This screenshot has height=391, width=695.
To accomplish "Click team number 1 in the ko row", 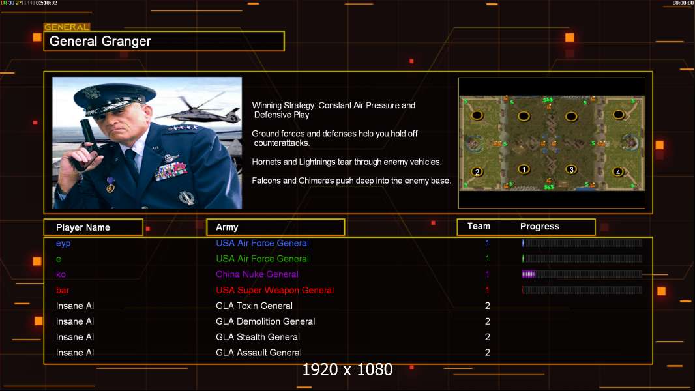I will pos(487,274).
